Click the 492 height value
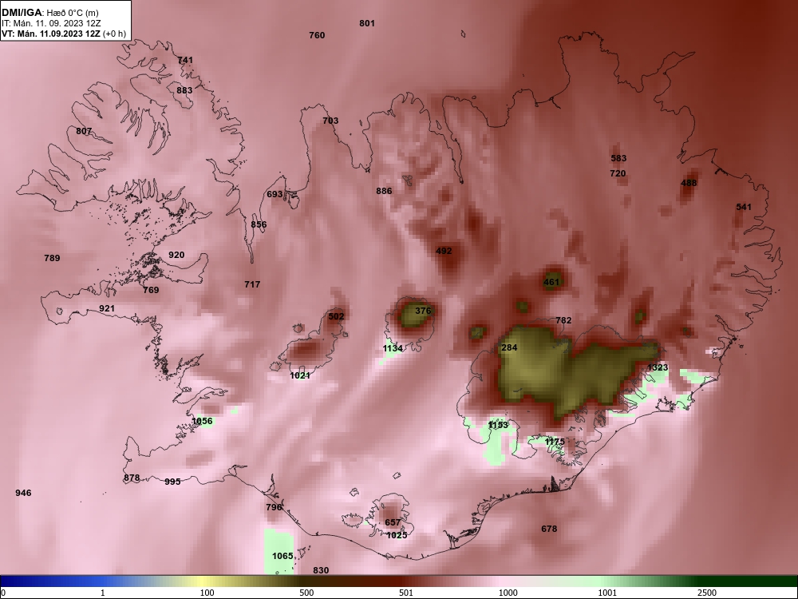The image size is (798, 599). (444, 251)
